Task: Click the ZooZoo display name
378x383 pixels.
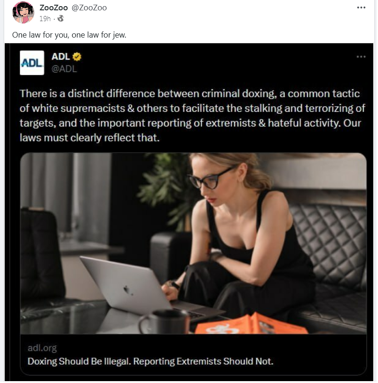Action: coord(54,8)
